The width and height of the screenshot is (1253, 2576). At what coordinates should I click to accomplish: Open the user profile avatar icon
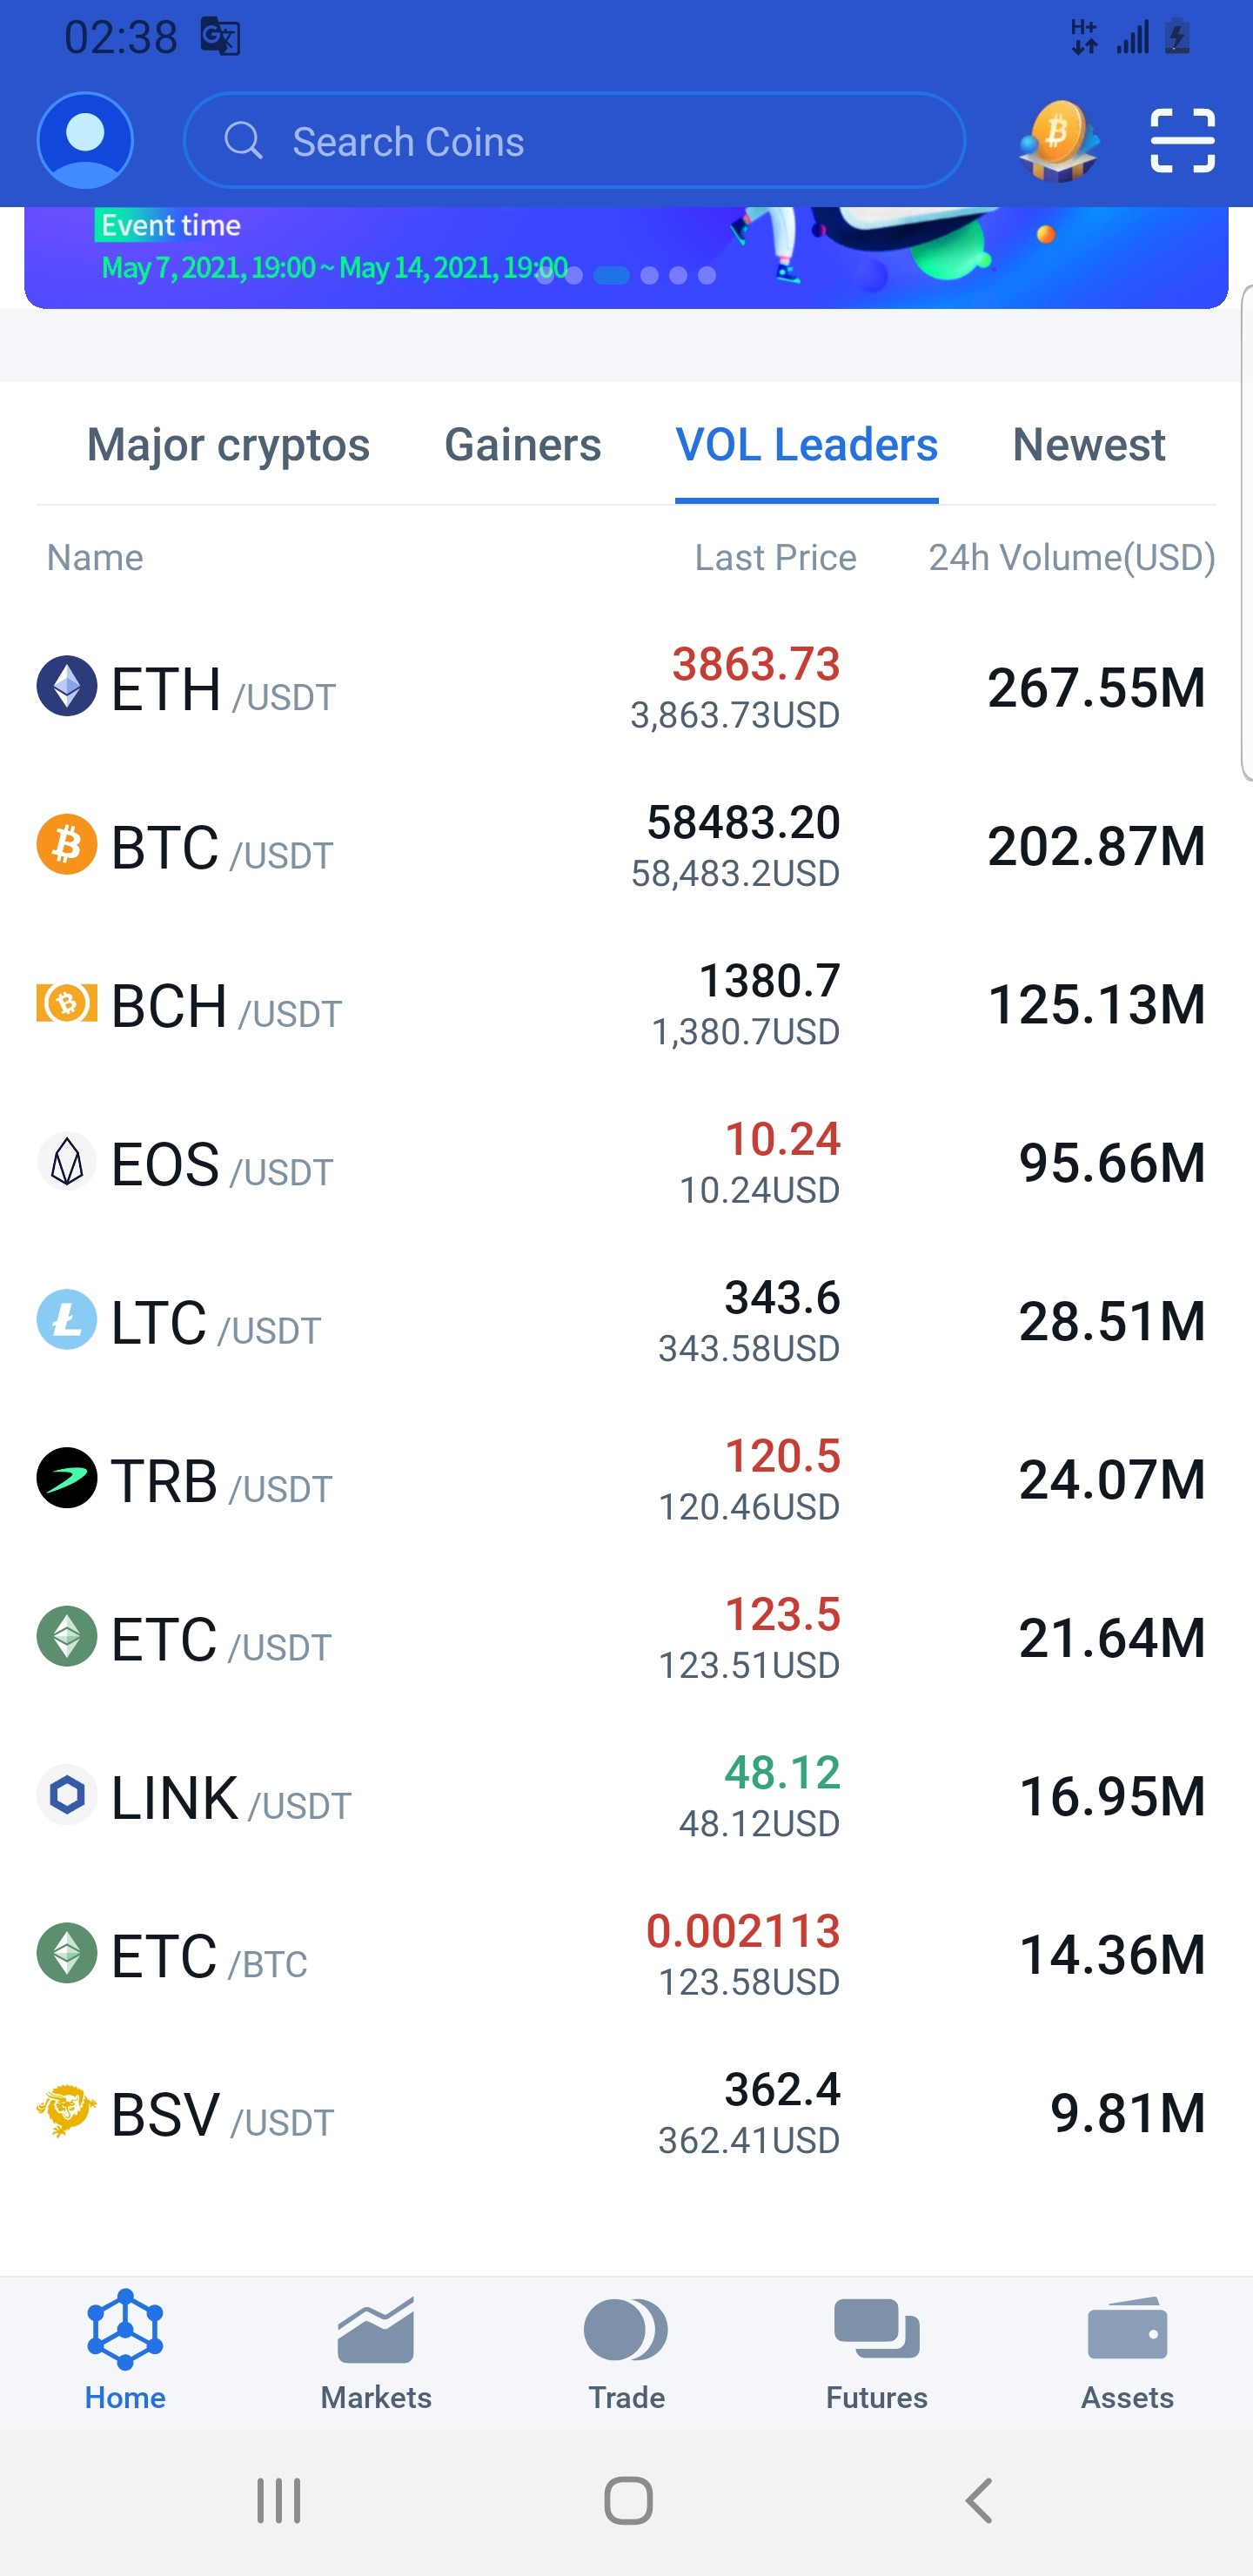(x=85, y=140)
